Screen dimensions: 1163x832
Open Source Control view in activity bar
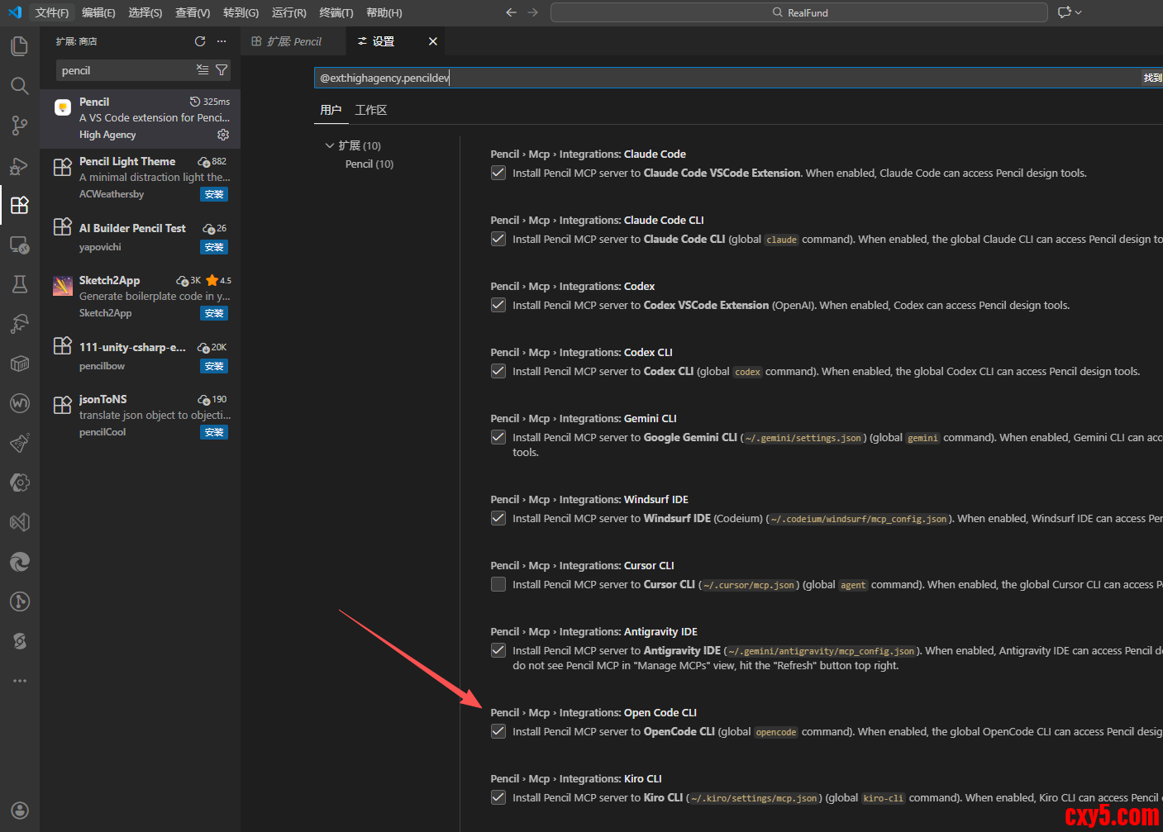coord(19,126)
